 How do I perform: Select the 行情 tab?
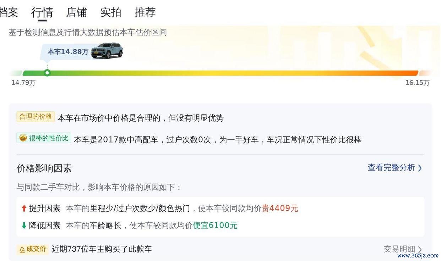[x=42, y=12]
